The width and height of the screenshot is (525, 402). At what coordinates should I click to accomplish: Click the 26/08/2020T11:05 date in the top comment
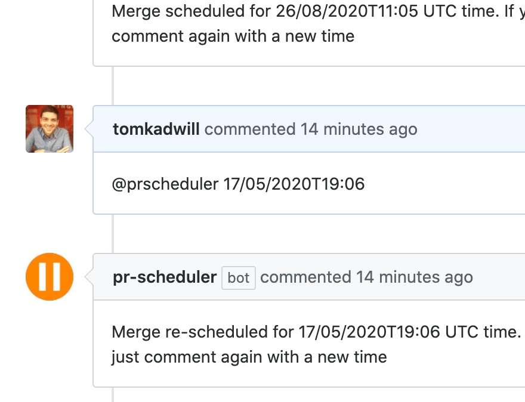[x=347, y=11]
